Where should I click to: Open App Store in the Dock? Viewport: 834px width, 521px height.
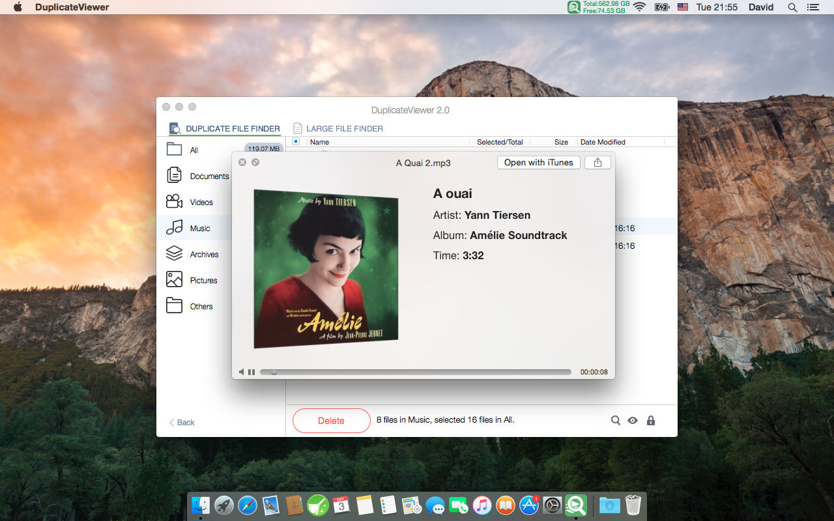tap(529, 505)
